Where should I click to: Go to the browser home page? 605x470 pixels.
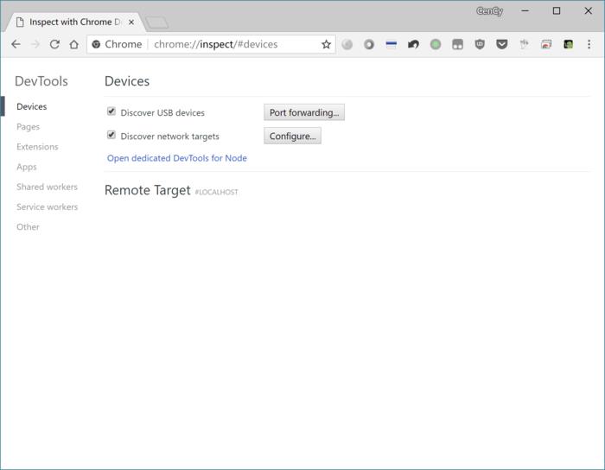click(74, 44)
